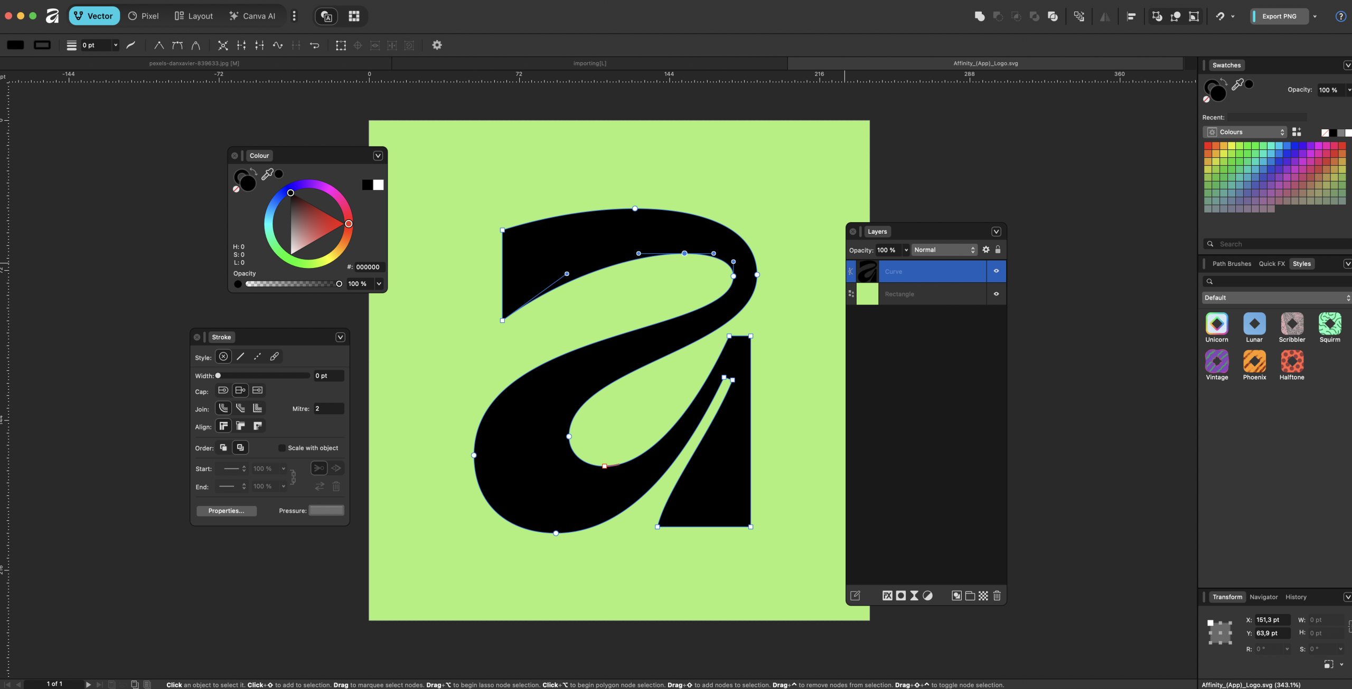This screenshot has width=1352, height=689.
Task: Click the Colour panel opacity slider
Action: pos(292,284)
